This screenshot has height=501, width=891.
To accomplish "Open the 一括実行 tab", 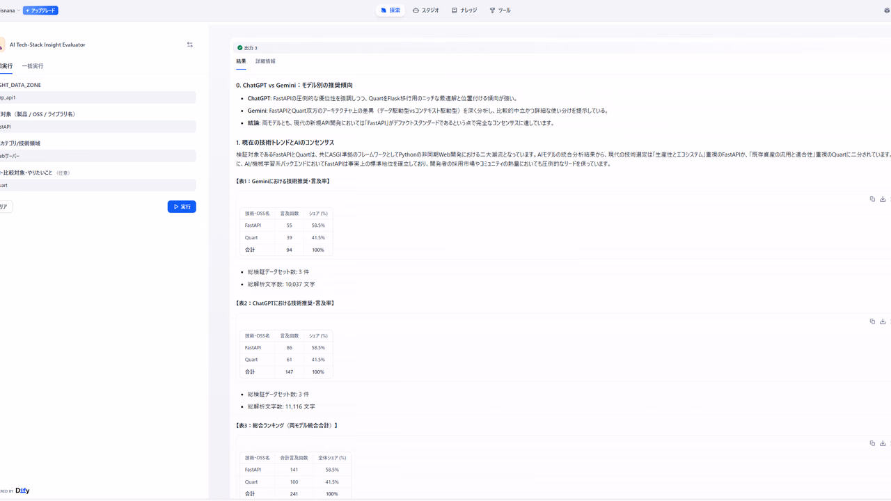I will point(33,66).
